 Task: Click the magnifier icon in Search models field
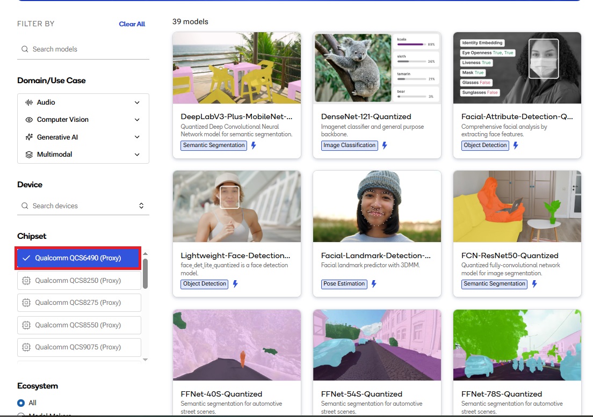pos(25,49)
